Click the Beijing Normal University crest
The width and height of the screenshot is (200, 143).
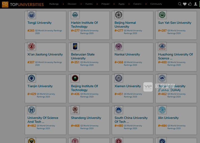click(119, 15)
